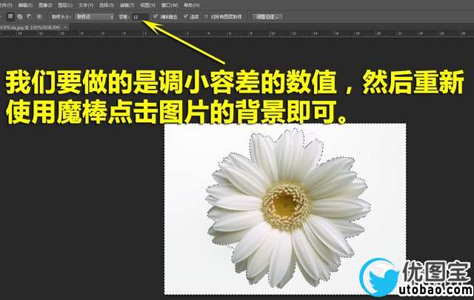Open the 窗口(W) Window menu

(x=170, y=5)
